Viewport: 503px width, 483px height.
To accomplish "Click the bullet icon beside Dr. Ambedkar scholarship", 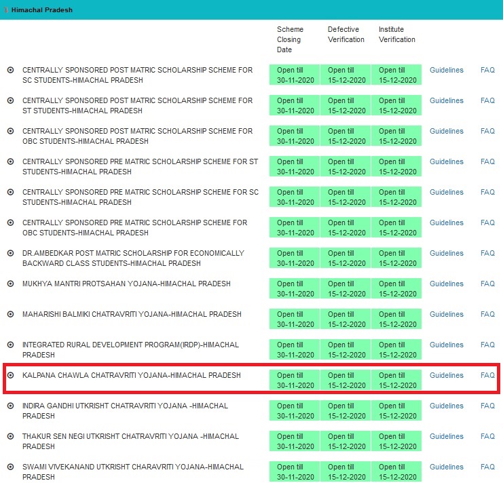I will [x=11, y=253].
